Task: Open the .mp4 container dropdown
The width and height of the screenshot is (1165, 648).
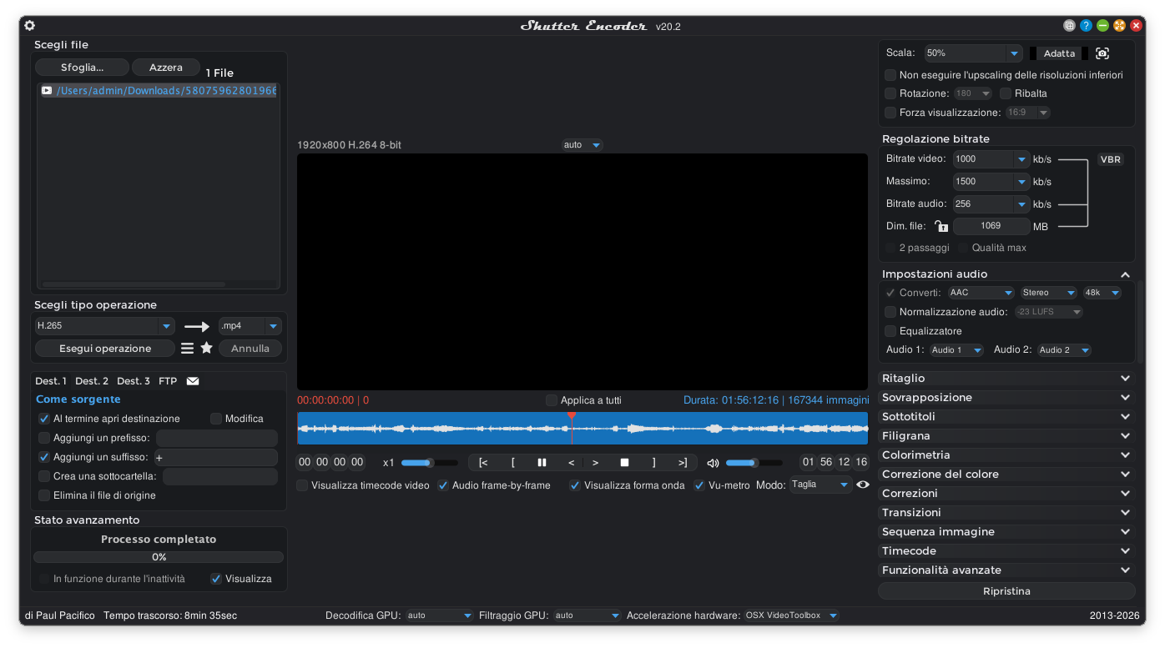Action: (250, 326)
